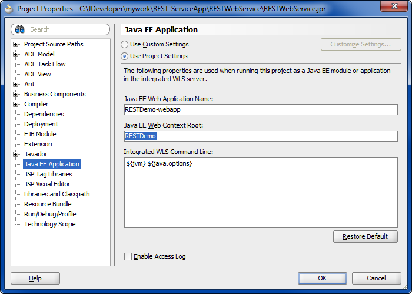412x294 pixels.
Task: Click the JDeveloper title bar icon
Action: point(9,8)
